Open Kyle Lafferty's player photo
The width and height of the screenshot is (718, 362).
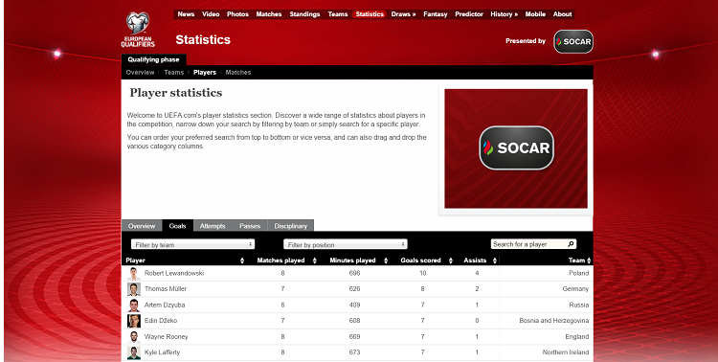(x=134, y=352)
